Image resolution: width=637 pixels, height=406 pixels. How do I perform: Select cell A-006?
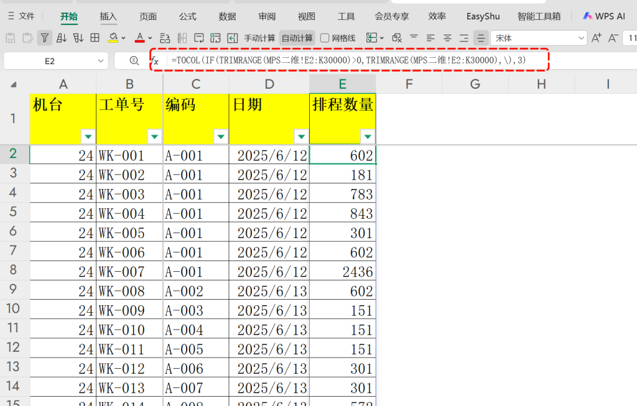[196, 368]
